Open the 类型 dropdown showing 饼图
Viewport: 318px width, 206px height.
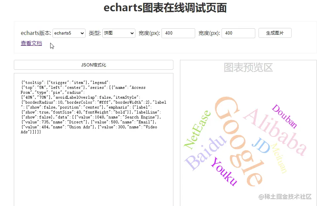point(119,33)
